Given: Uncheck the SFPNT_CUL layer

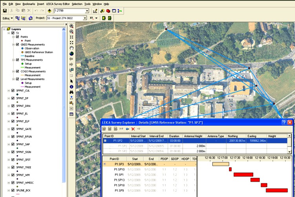Looking at the screenshot, I should point(13,90).
